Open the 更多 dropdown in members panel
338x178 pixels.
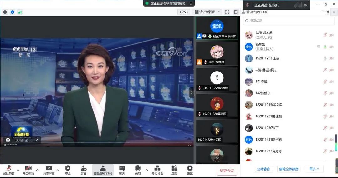coord(314,169)
